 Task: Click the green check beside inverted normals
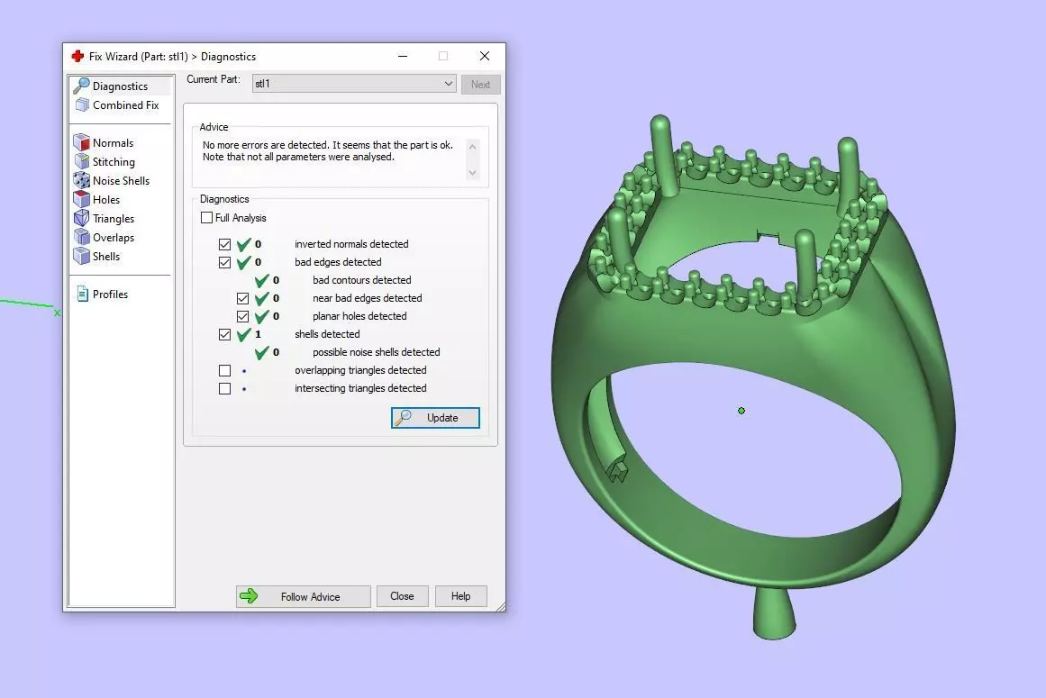[x=244, y=244]
